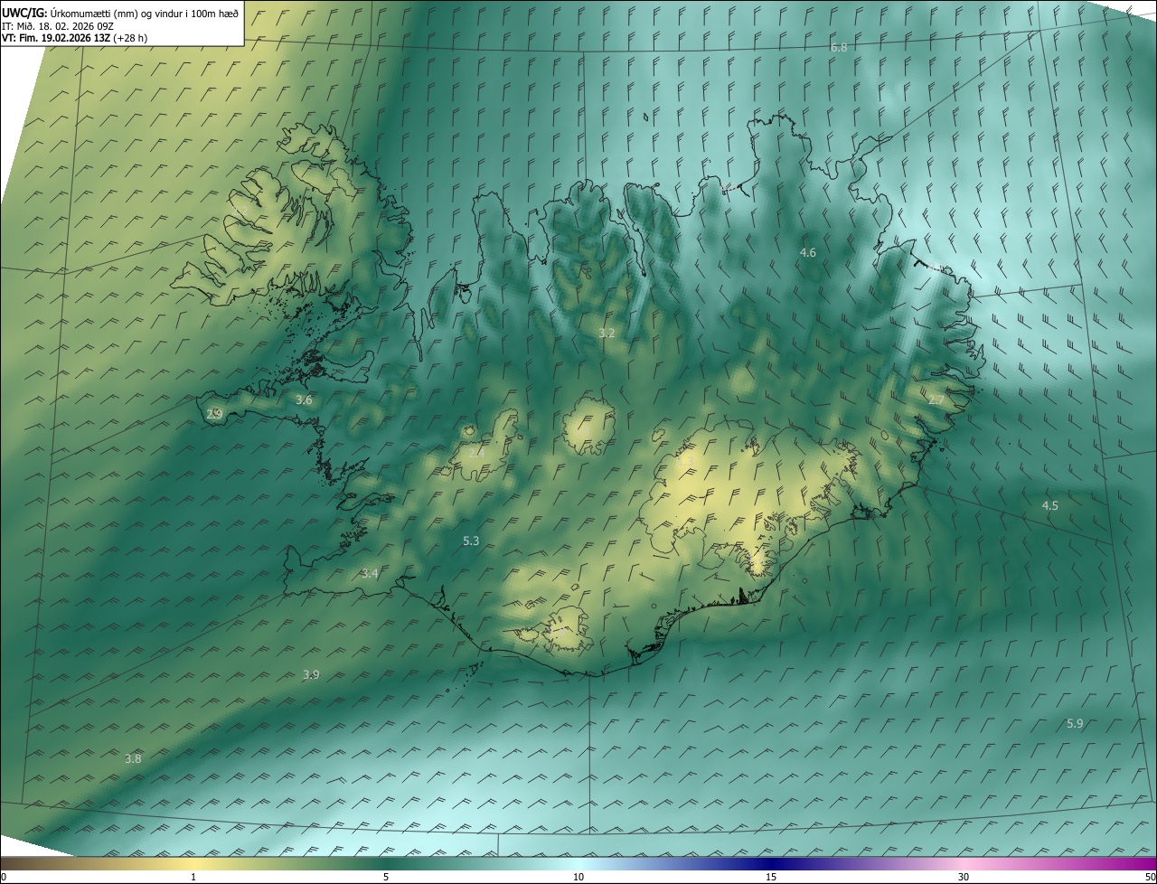Click the legend tick label '10'
This screenshot has height=884, width=1157.
[x=578, y=878]
